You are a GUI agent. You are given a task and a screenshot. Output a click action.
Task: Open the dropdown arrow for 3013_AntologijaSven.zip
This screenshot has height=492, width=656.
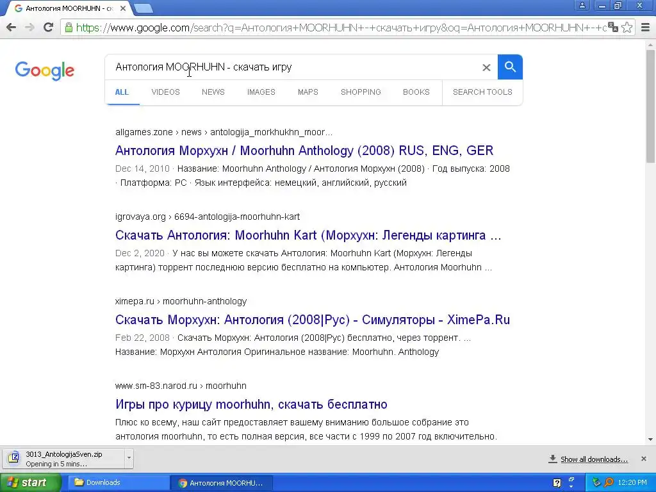tap(129, 458)
